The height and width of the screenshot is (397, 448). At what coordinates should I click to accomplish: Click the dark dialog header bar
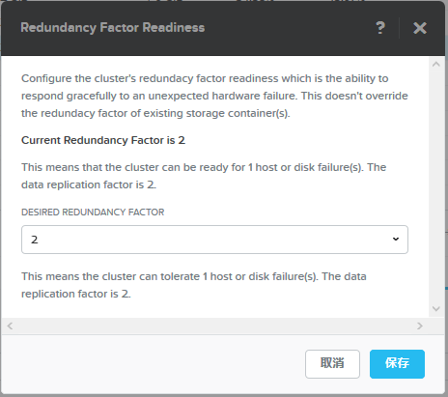pyautogui.click(x=223, y=28)
